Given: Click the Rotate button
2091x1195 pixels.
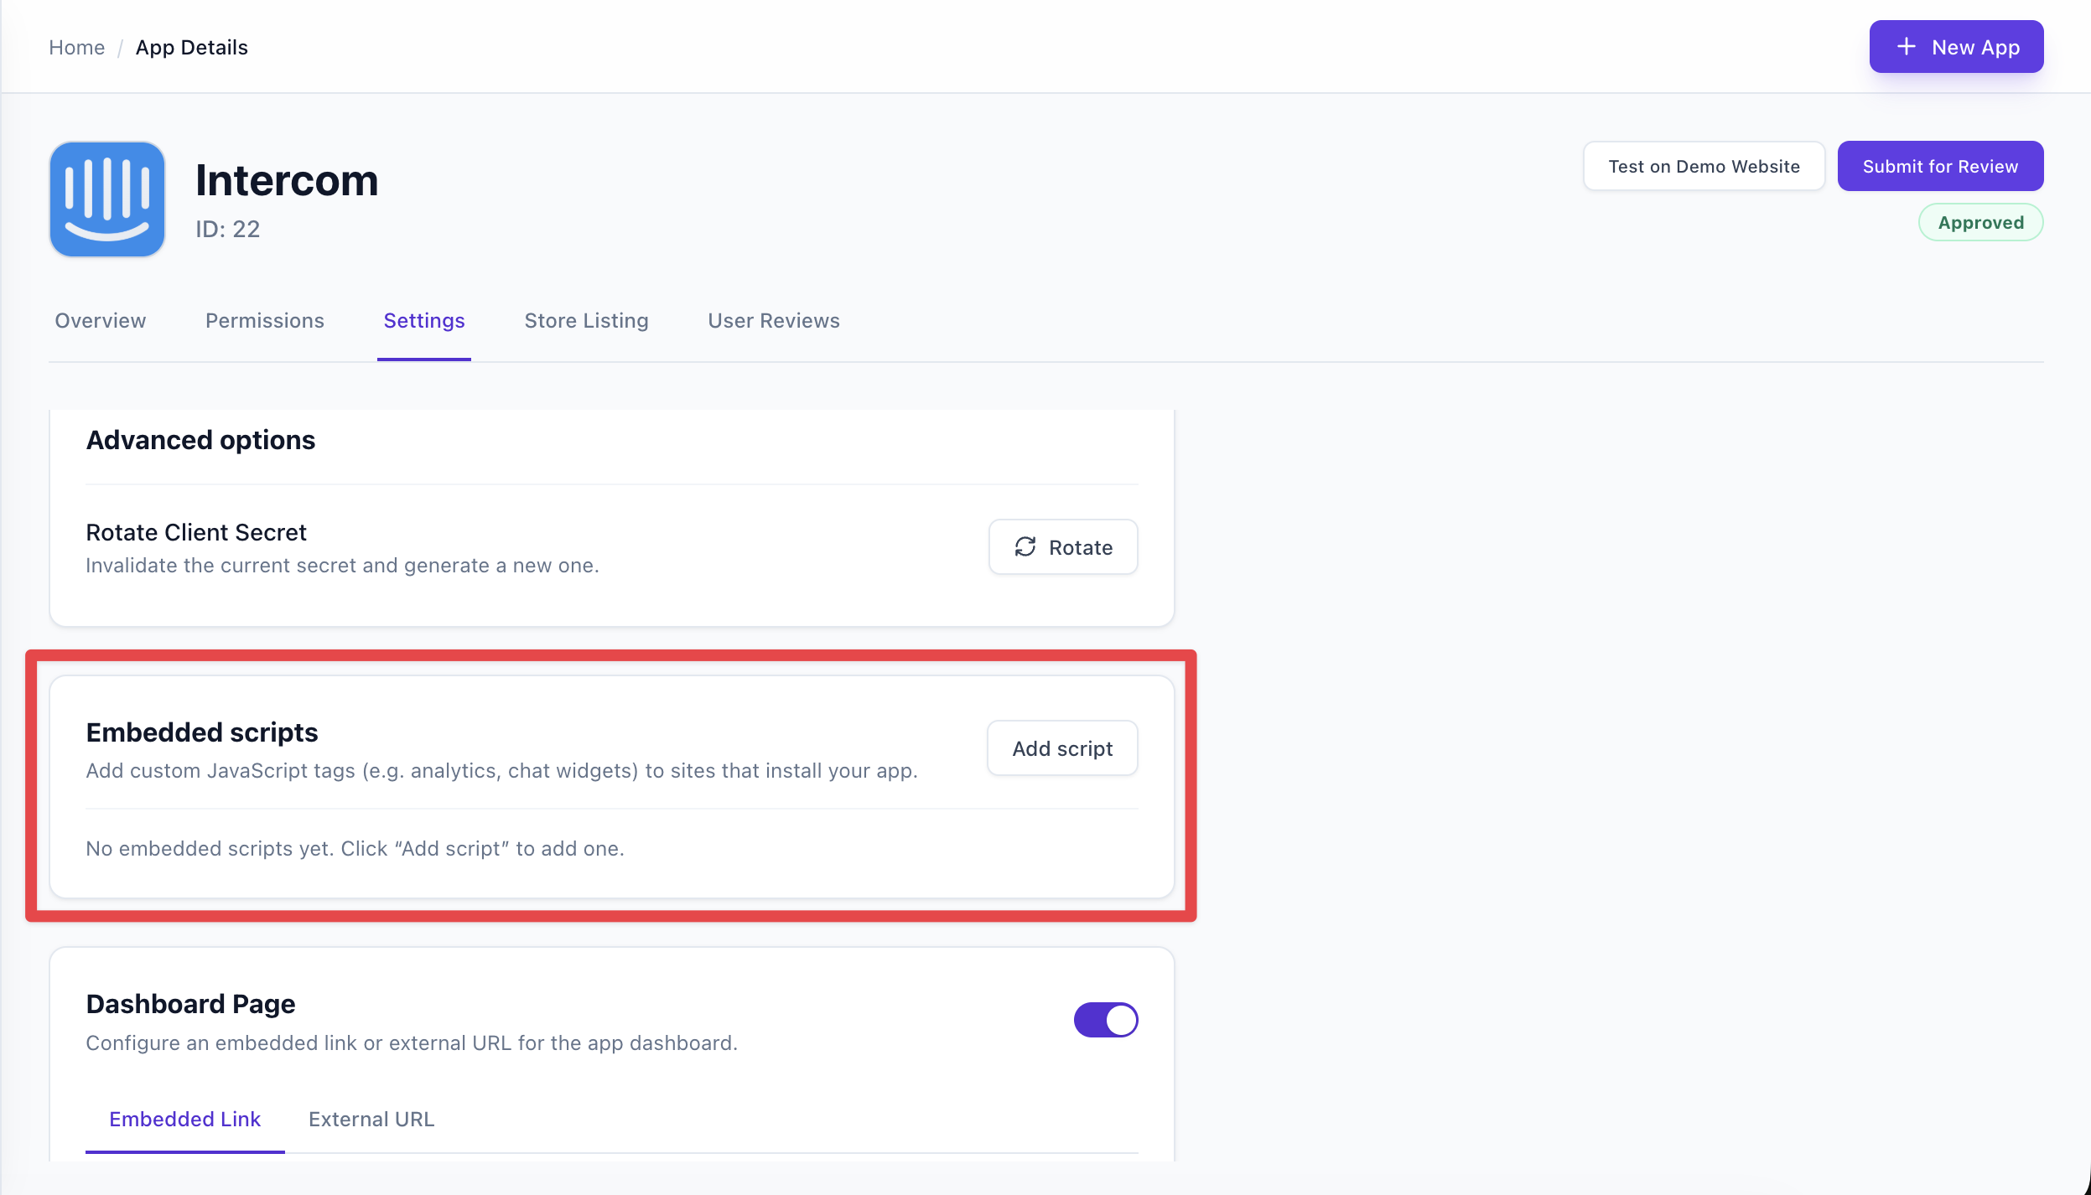Looking at the screenshot, I should (1062, 547).
